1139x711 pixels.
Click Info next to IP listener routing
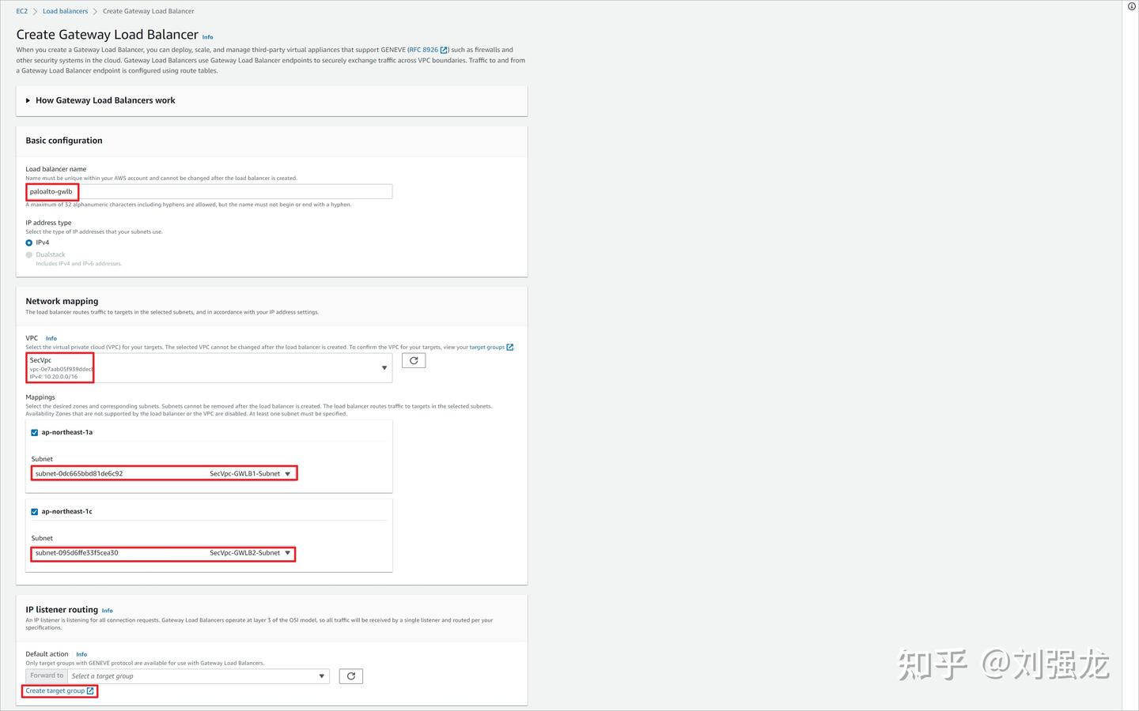point(107,610)
